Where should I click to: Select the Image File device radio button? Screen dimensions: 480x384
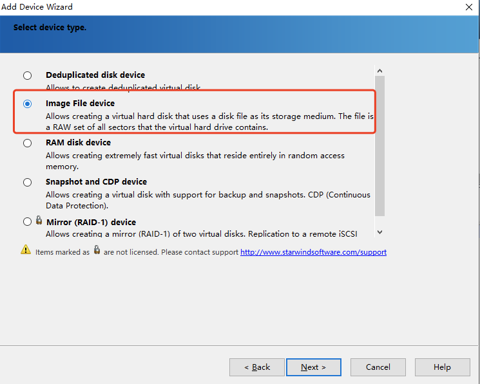[x=27, y=104]
